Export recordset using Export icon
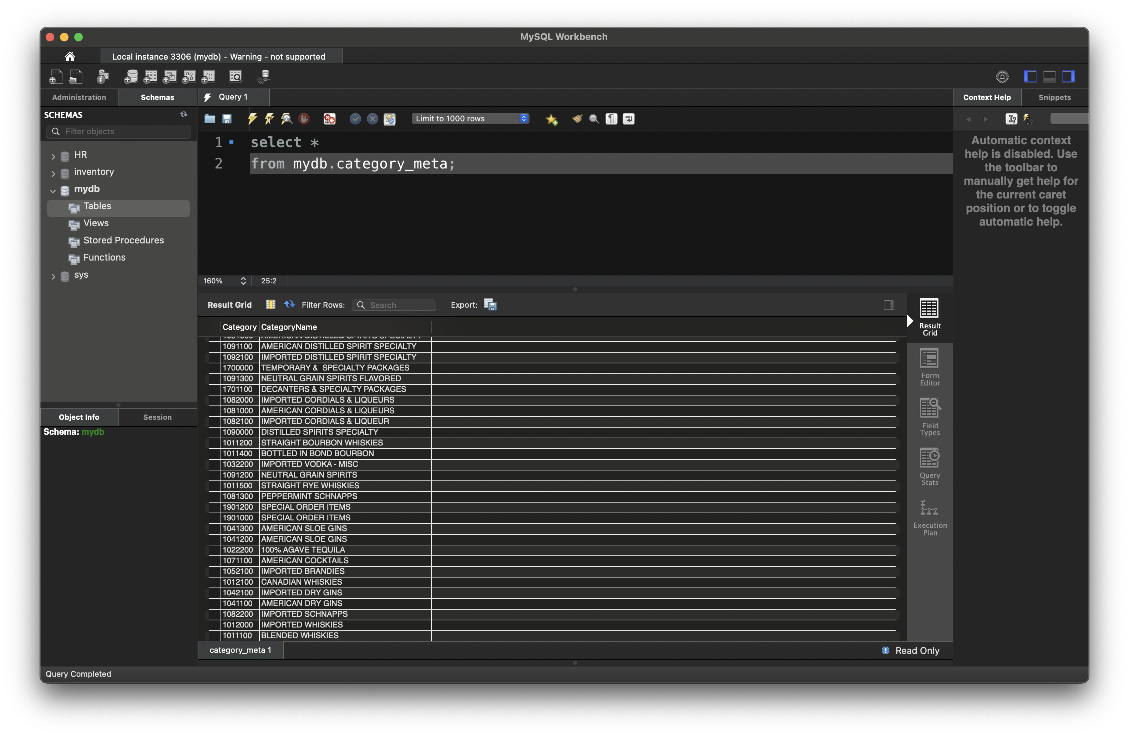Screen dimensions: 1129x736 pyautogui.click(x=490, y=305)
